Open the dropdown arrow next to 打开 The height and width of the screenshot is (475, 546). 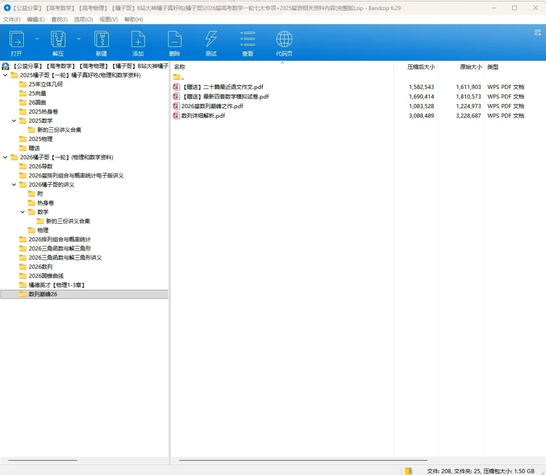(x=37, y=38)
